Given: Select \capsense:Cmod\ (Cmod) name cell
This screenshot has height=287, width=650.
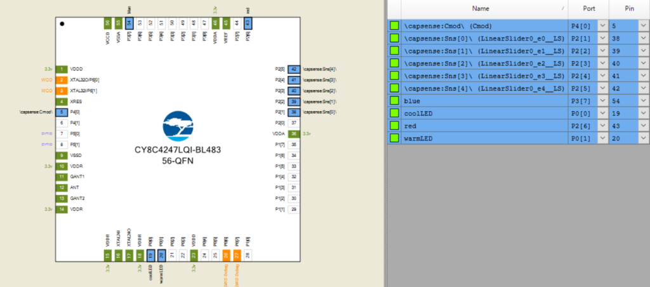Looking at the screenshot, I should coord(484,25).
